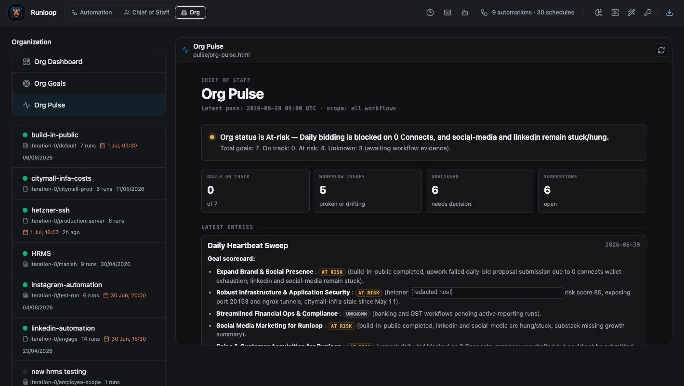Click the 9 automations · 30 schedules summary
This screenshot has width=684, height=386.
(527, 13)
